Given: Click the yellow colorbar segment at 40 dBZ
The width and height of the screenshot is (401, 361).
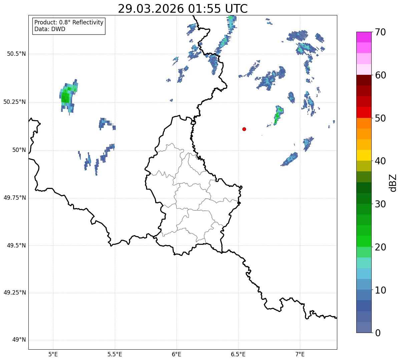Looking at the screenshot, I should point(364,156).
